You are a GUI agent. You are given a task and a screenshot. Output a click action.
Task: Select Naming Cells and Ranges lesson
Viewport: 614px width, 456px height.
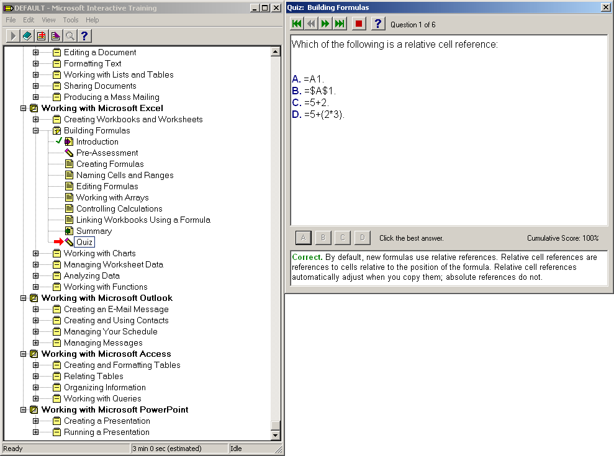click(x=125, y=175)
